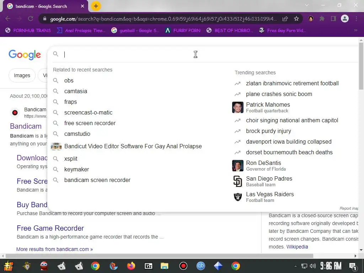Open the volume control in tray
Image resolution: width=364 pixels, height=273 pixels.
(313, 266)
